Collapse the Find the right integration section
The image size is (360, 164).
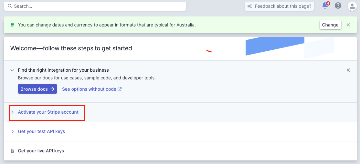[12, 70]
